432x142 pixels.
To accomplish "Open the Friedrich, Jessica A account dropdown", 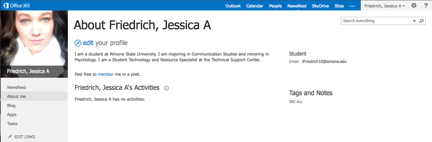I will click(x=384, y=6).
